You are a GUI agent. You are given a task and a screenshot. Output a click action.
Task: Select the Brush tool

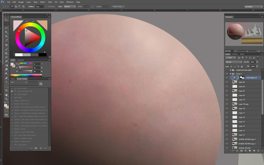pos(6,49)
